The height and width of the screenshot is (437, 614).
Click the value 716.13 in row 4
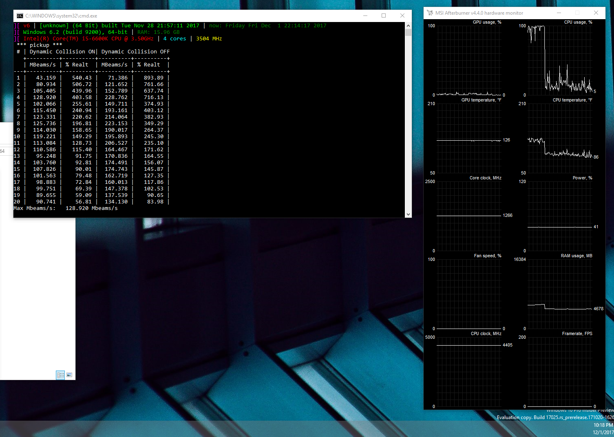click(154, 97)
